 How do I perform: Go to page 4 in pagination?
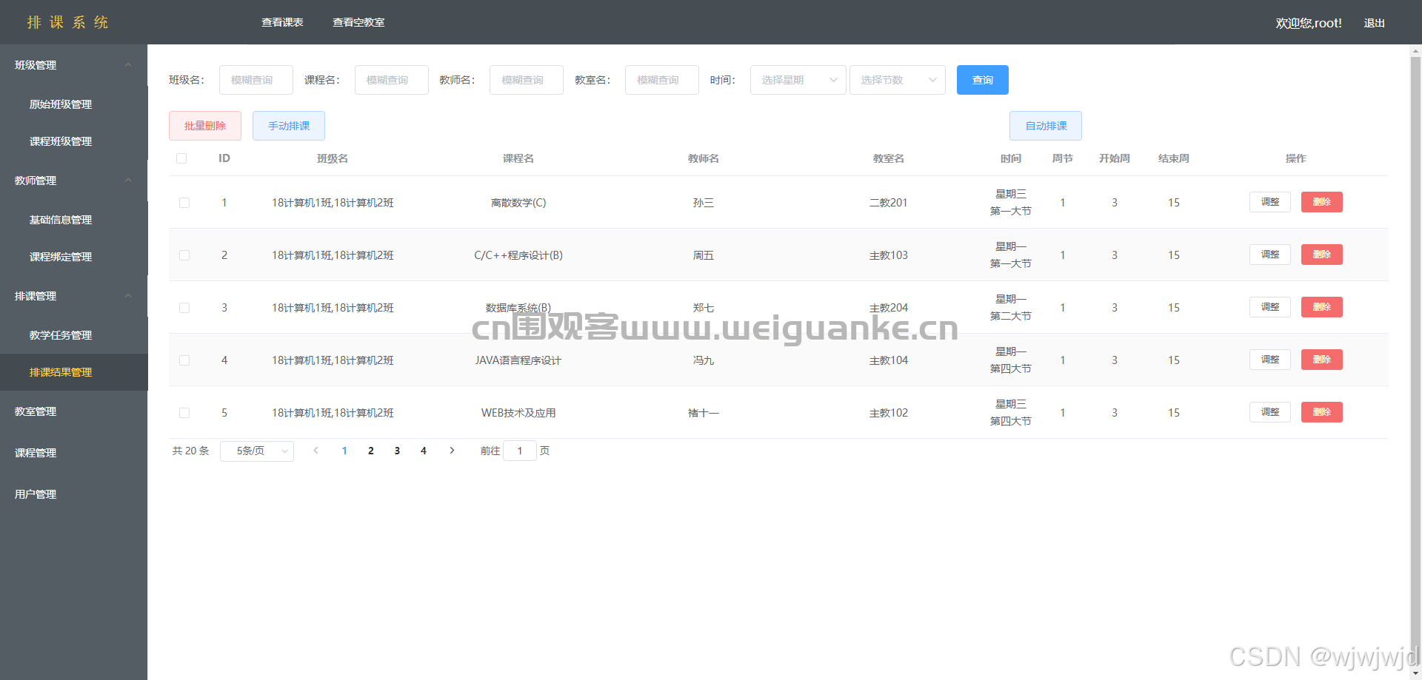click(x=424, y=451)
